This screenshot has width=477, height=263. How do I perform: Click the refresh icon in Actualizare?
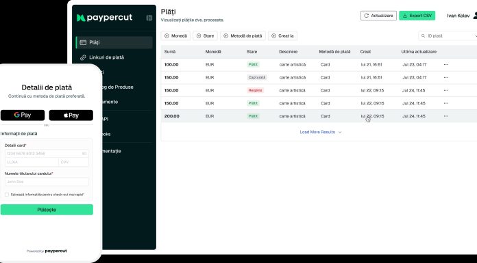point(366,16)
